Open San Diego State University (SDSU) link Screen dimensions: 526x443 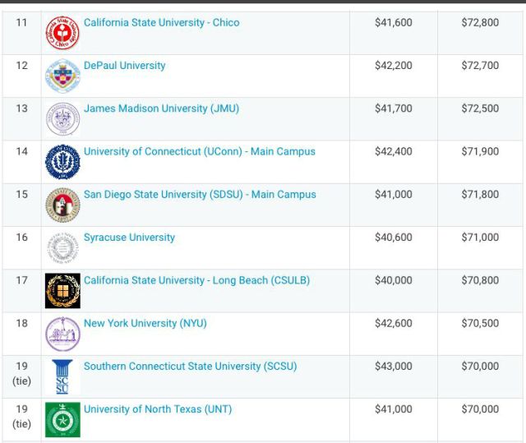pyautogui.click(x=200, y=194)
